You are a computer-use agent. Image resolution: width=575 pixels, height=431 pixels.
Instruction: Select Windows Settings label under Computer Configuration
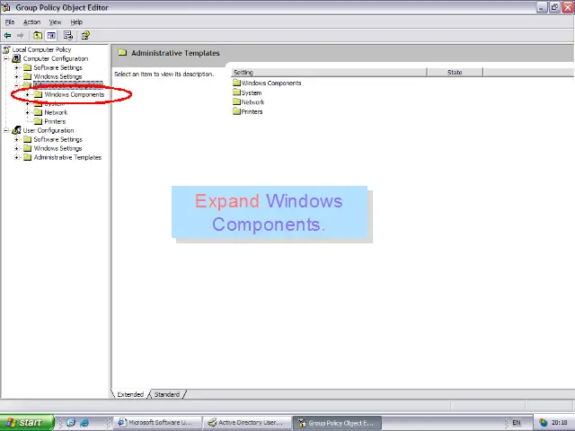pos(57,76)
